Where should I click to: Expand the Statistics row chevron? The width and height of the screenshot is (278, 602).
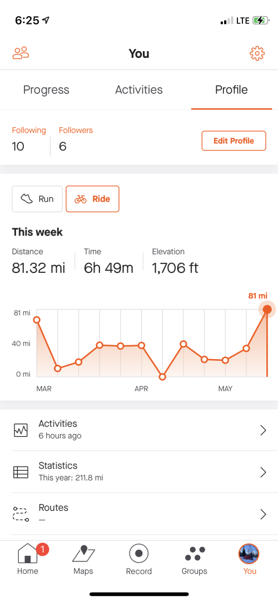click(x=263, y=472)
